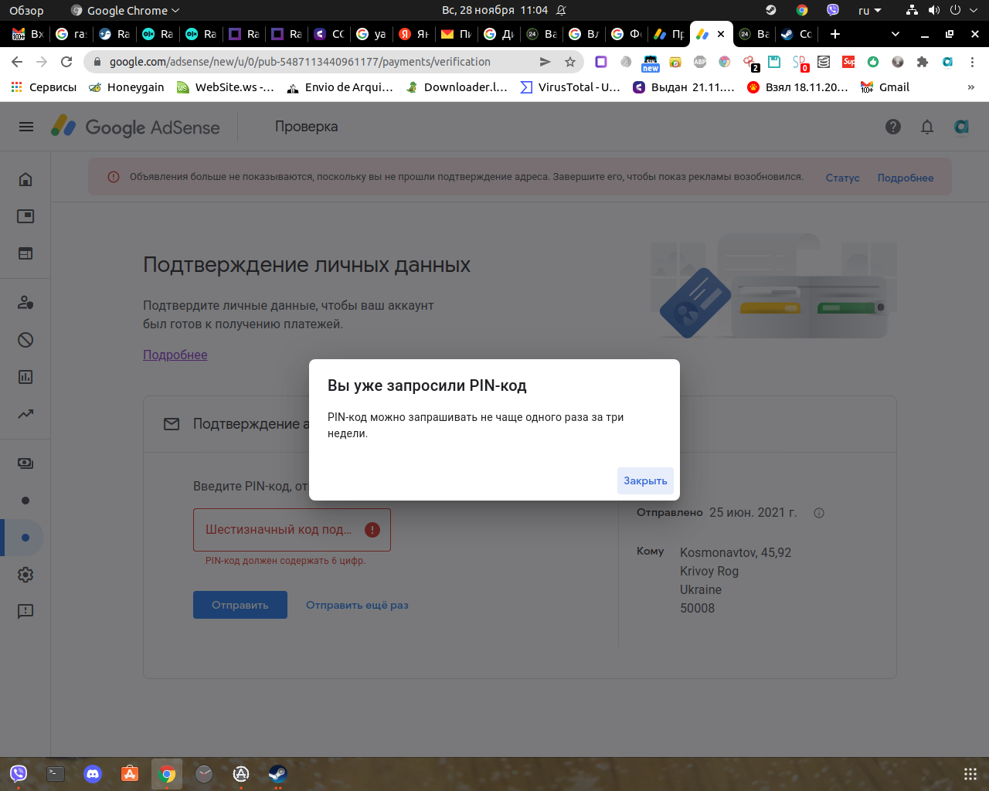
Task: Open Ubuntu Software from the dock
Action: click(130, 773)
